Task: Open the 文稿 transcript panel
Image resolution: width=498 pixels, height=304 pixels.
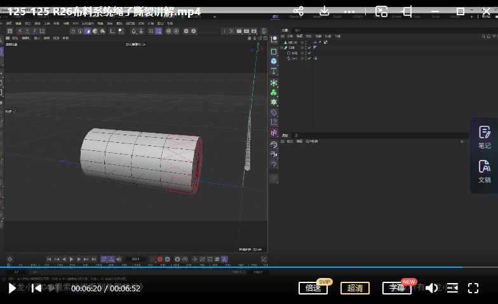Action: pos(484,171)
